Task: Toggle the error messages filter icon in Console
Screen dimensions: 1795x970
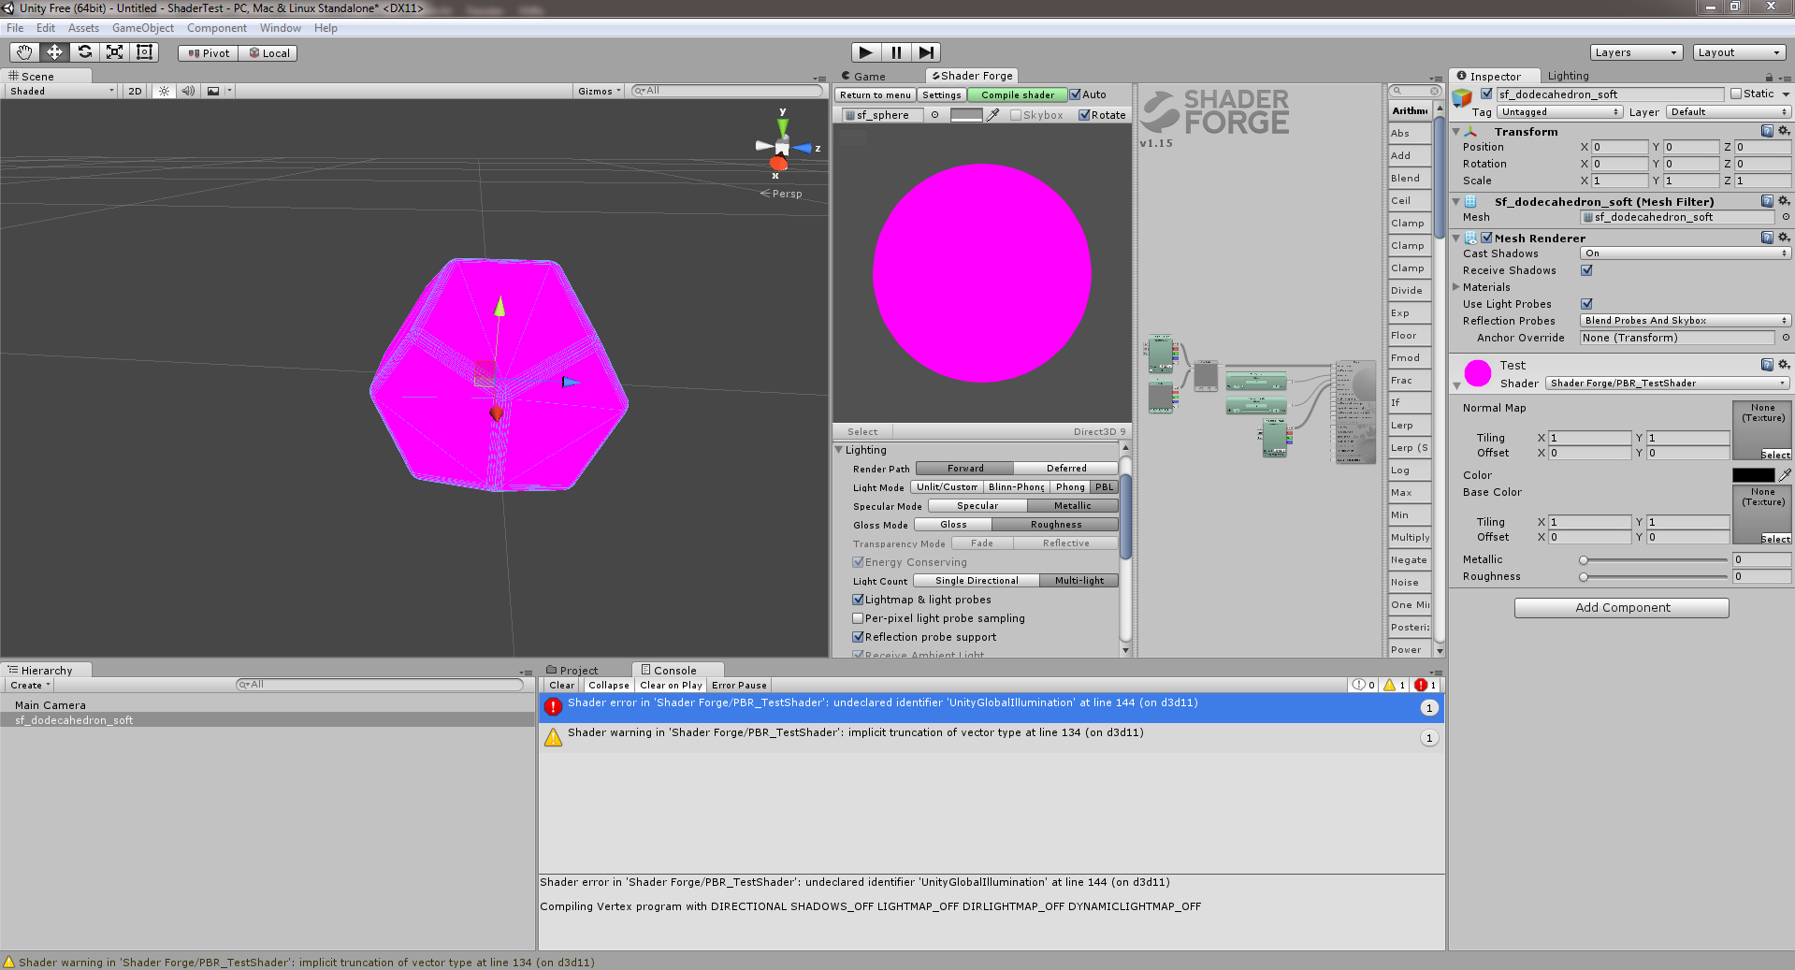Action: [x=1426, y=685]
